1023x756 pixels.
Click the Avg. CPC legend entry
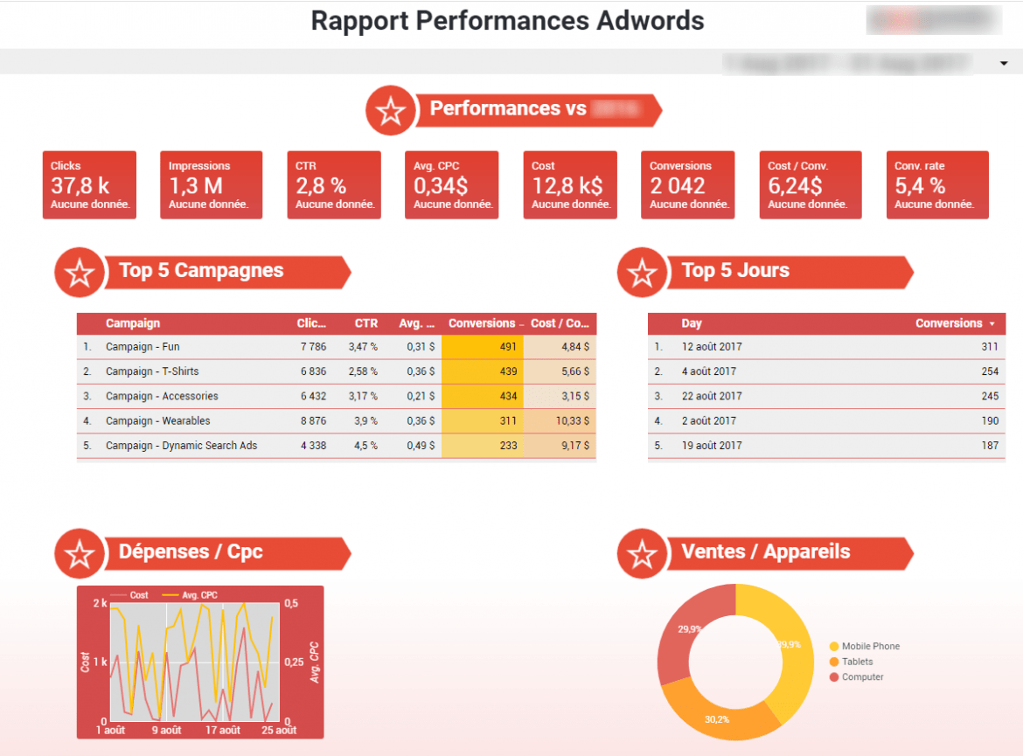pos(191,595)
